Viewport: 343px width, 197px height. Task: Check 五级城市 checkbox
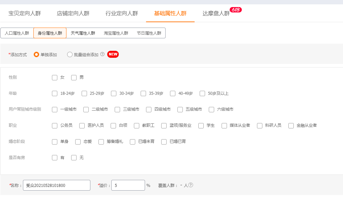[180, 110]
